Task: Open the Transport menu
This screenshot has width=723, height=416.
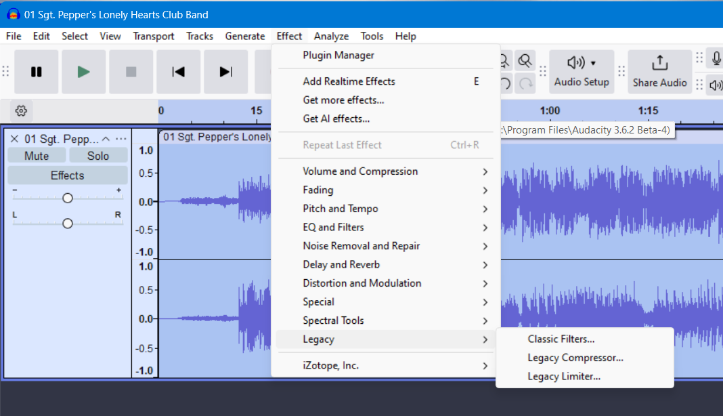Action: (x=154, y=36)
